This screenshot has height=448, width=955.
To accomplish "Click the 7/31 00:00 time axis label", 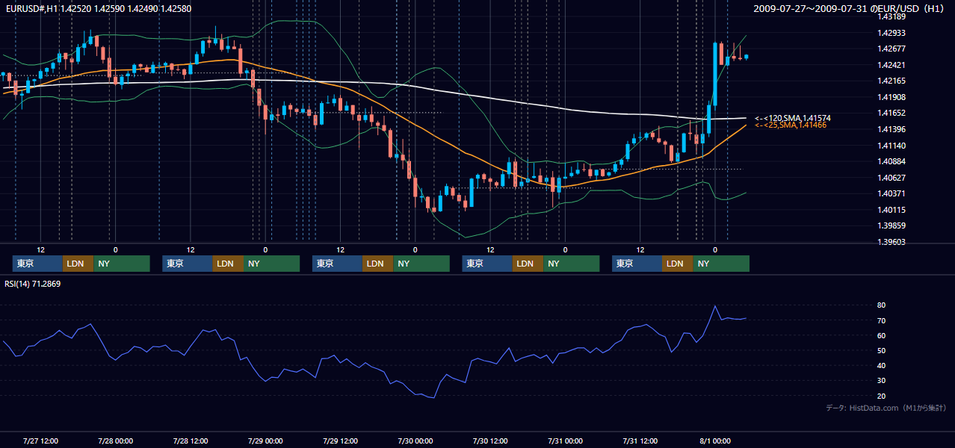I will (565, 441).
